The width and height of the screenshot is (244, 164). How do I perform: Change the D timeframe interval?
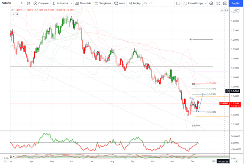(22, 3)
